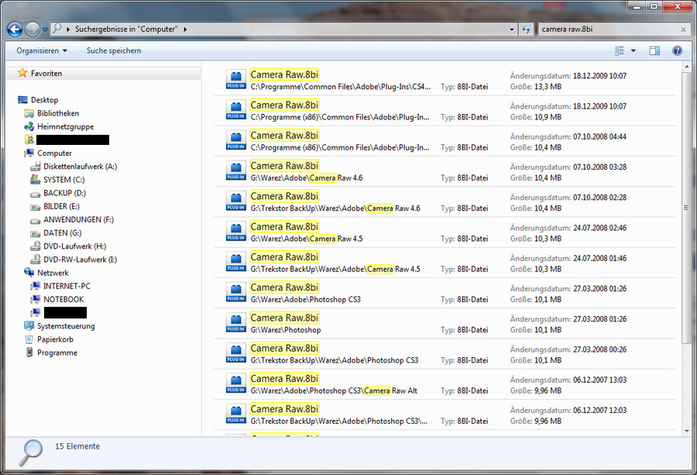Clear the search box with the X
Screen dimensions: 697x475
pos(683,29)
